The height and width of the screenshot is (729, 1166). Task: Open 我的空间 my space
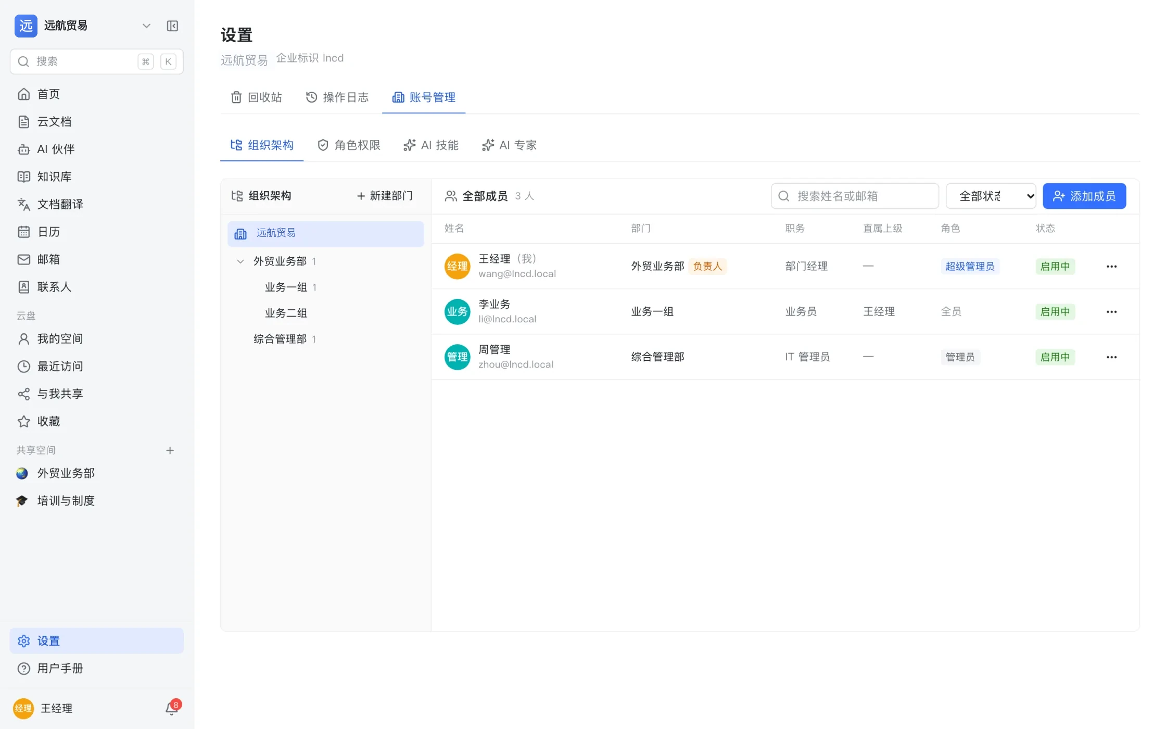coord(97,339)
